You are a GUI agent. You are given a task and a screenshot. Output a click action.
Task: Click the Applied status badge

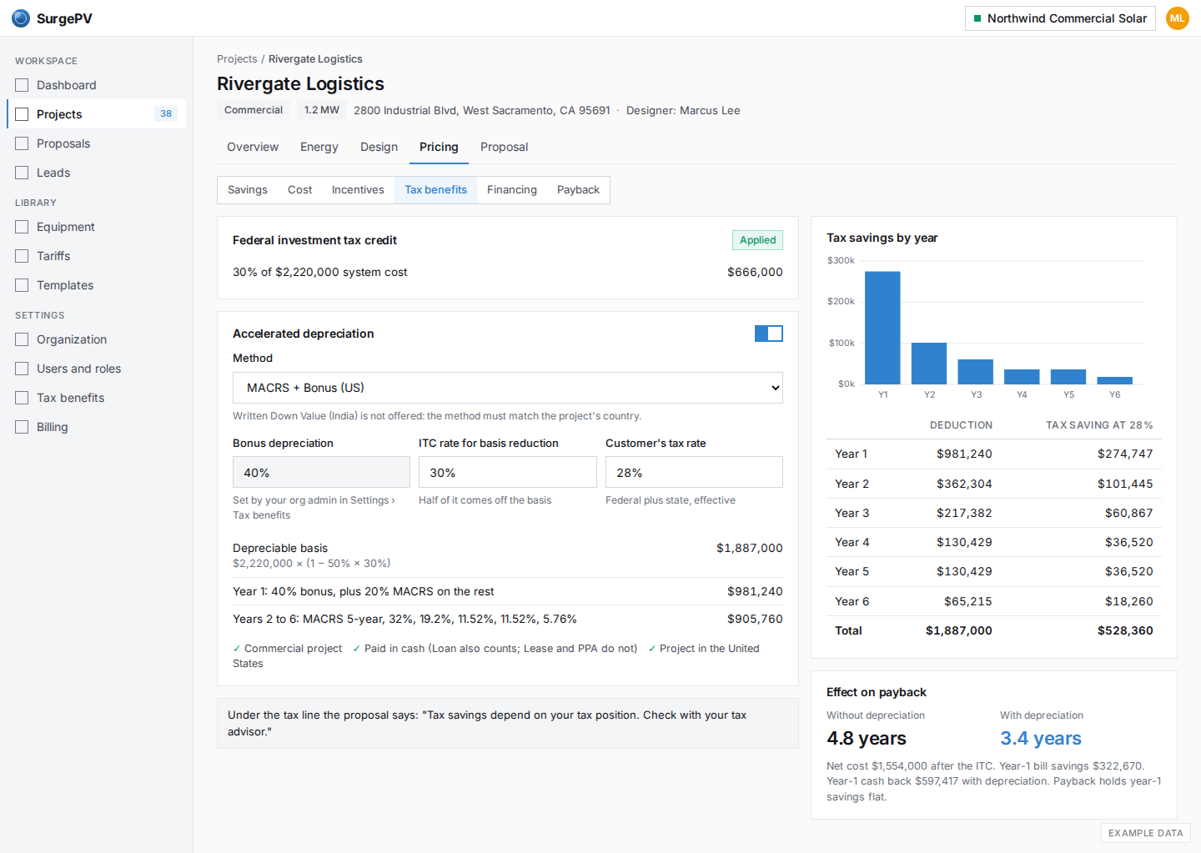757,240
